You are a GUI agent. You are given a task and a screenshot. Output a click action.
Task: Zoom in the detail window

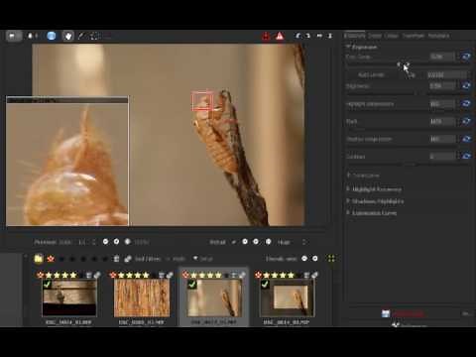coord(256,242)
